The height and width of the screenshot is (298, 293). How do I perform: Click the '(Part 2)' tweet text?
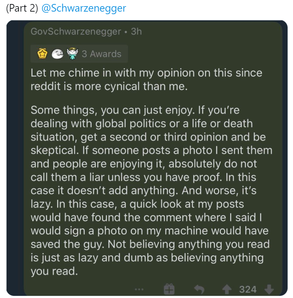(22, 8)
